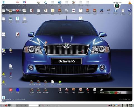Open the TV icon with red number 1
Viewport: 134px width, 107px height.
coord(18,34)
